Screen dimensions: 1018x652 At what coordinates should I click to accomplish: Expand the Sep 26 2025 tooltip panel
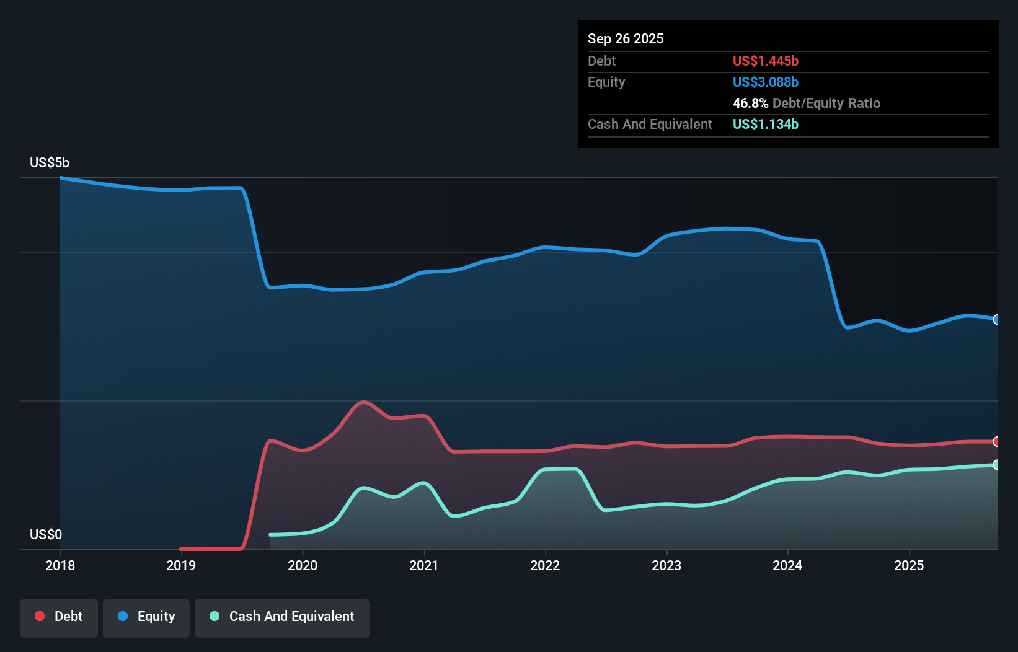click(x=626, y=38)
